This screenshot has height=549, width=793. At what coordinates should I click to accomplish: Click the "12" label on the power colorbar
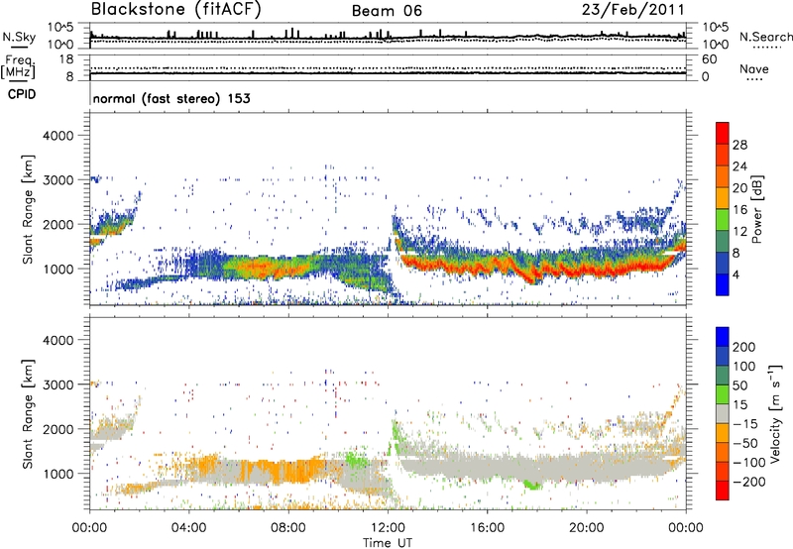click(x=739, y=232)
